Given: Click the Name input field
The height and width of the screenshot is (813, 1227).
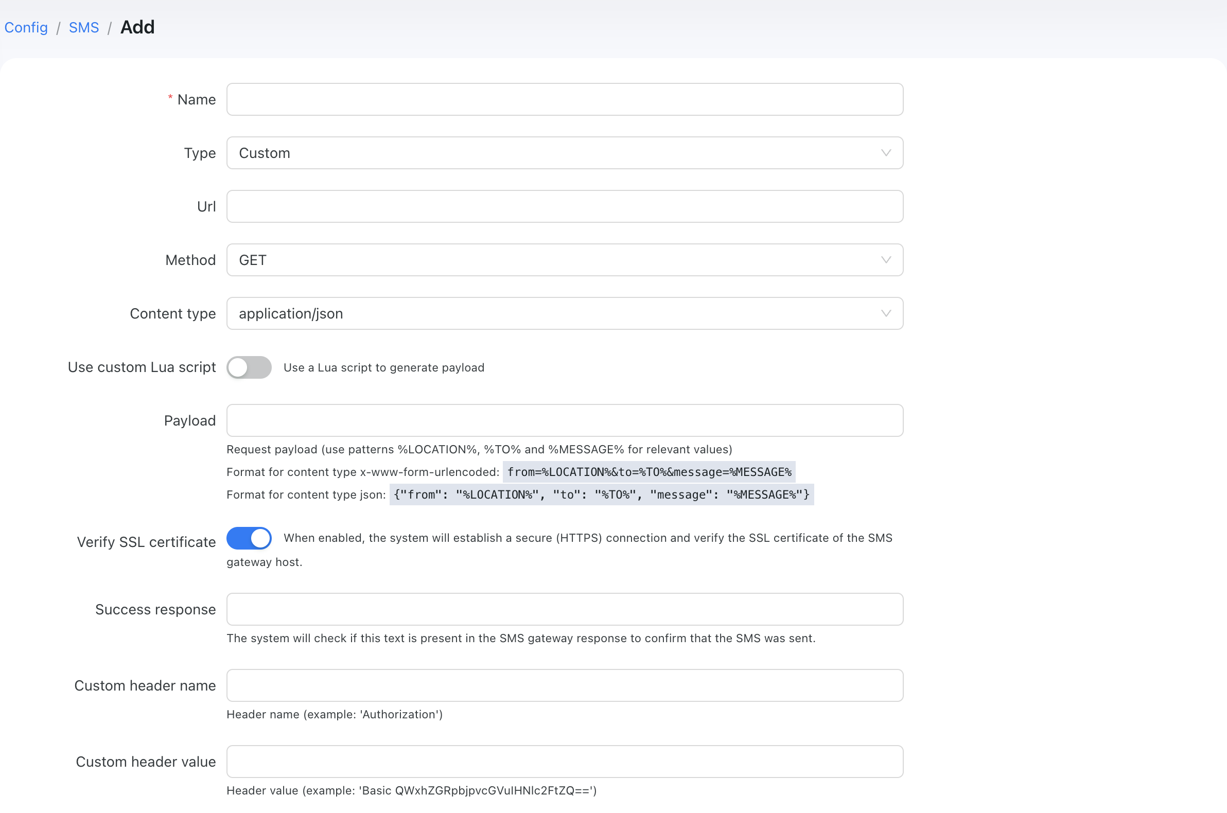Looking at the screenshot, I should tap(565, 99).
